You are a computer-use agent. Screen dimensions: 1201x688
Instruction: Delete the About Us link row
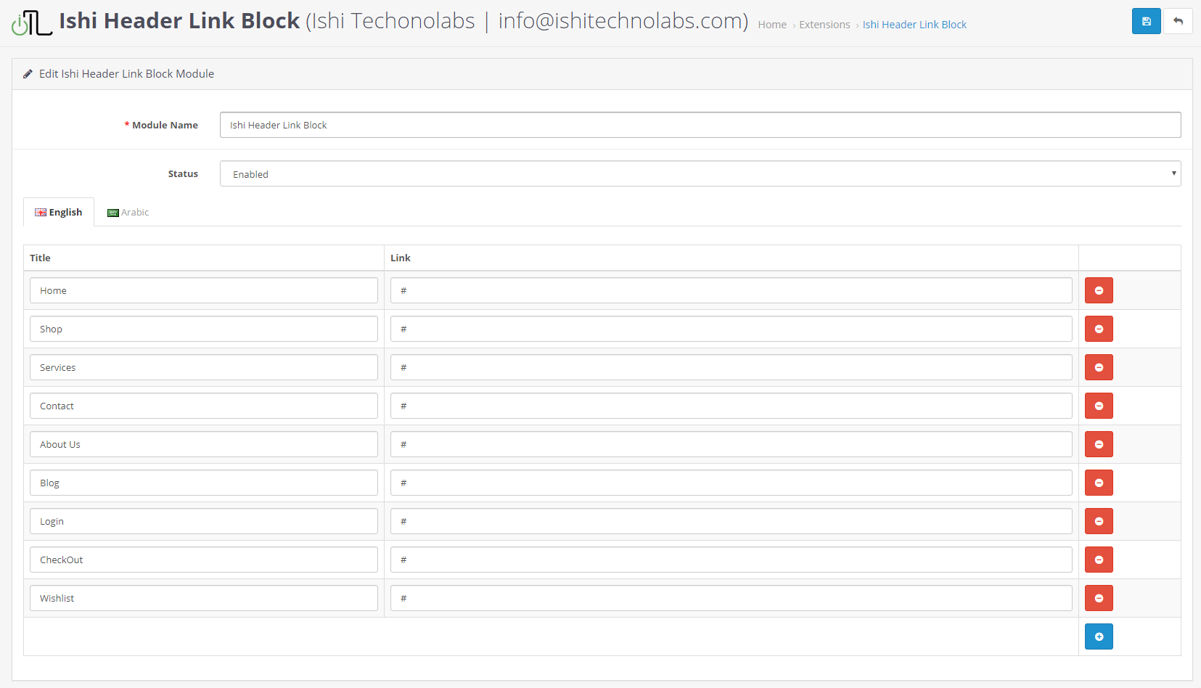pyautogui.click(x=1099, y=444)
